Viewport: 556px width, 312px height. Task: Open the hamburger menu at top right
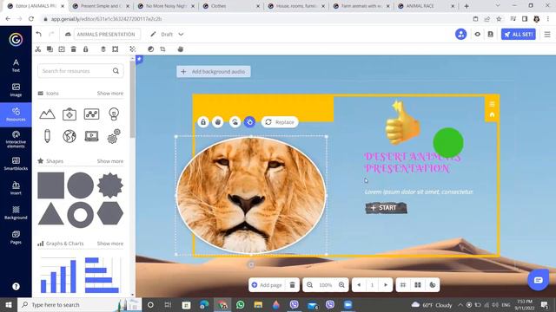click(x=547, y=35)
